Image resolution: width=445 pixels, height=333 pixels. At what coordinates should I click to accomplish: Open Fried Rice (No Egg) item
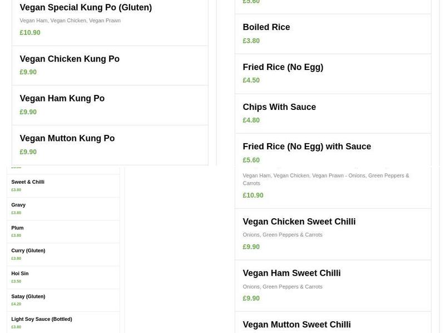pos(283,67)
